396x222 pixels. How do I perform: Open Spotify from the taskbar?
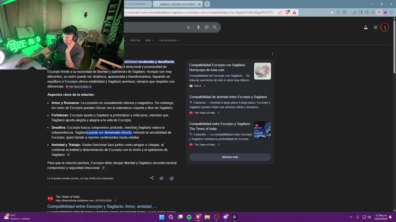coord(189,217)
